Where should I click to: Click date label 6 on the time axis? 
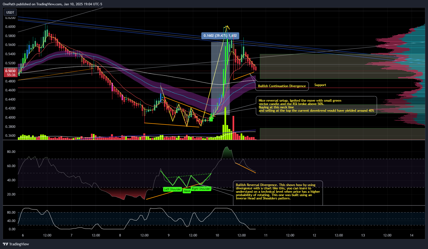(x=23, y=235)
